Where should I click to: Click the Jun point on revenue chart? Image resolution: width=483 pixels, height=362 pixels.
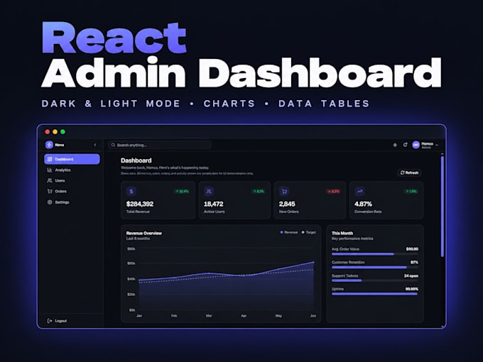[313, 262]
